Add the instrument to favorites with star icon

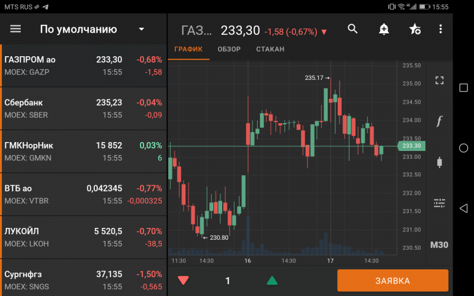click(x=415, y=29)
